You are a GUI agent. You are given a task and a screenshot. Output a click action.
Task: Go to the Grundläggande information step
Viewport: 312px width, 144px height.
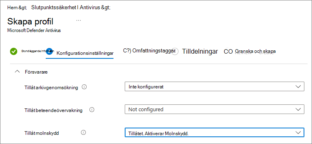[37, 51]
